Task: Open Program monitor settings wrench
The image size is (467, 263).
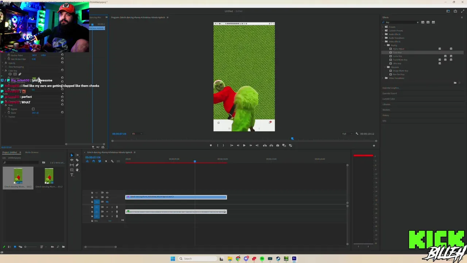Action: click(x=357, y=134)
